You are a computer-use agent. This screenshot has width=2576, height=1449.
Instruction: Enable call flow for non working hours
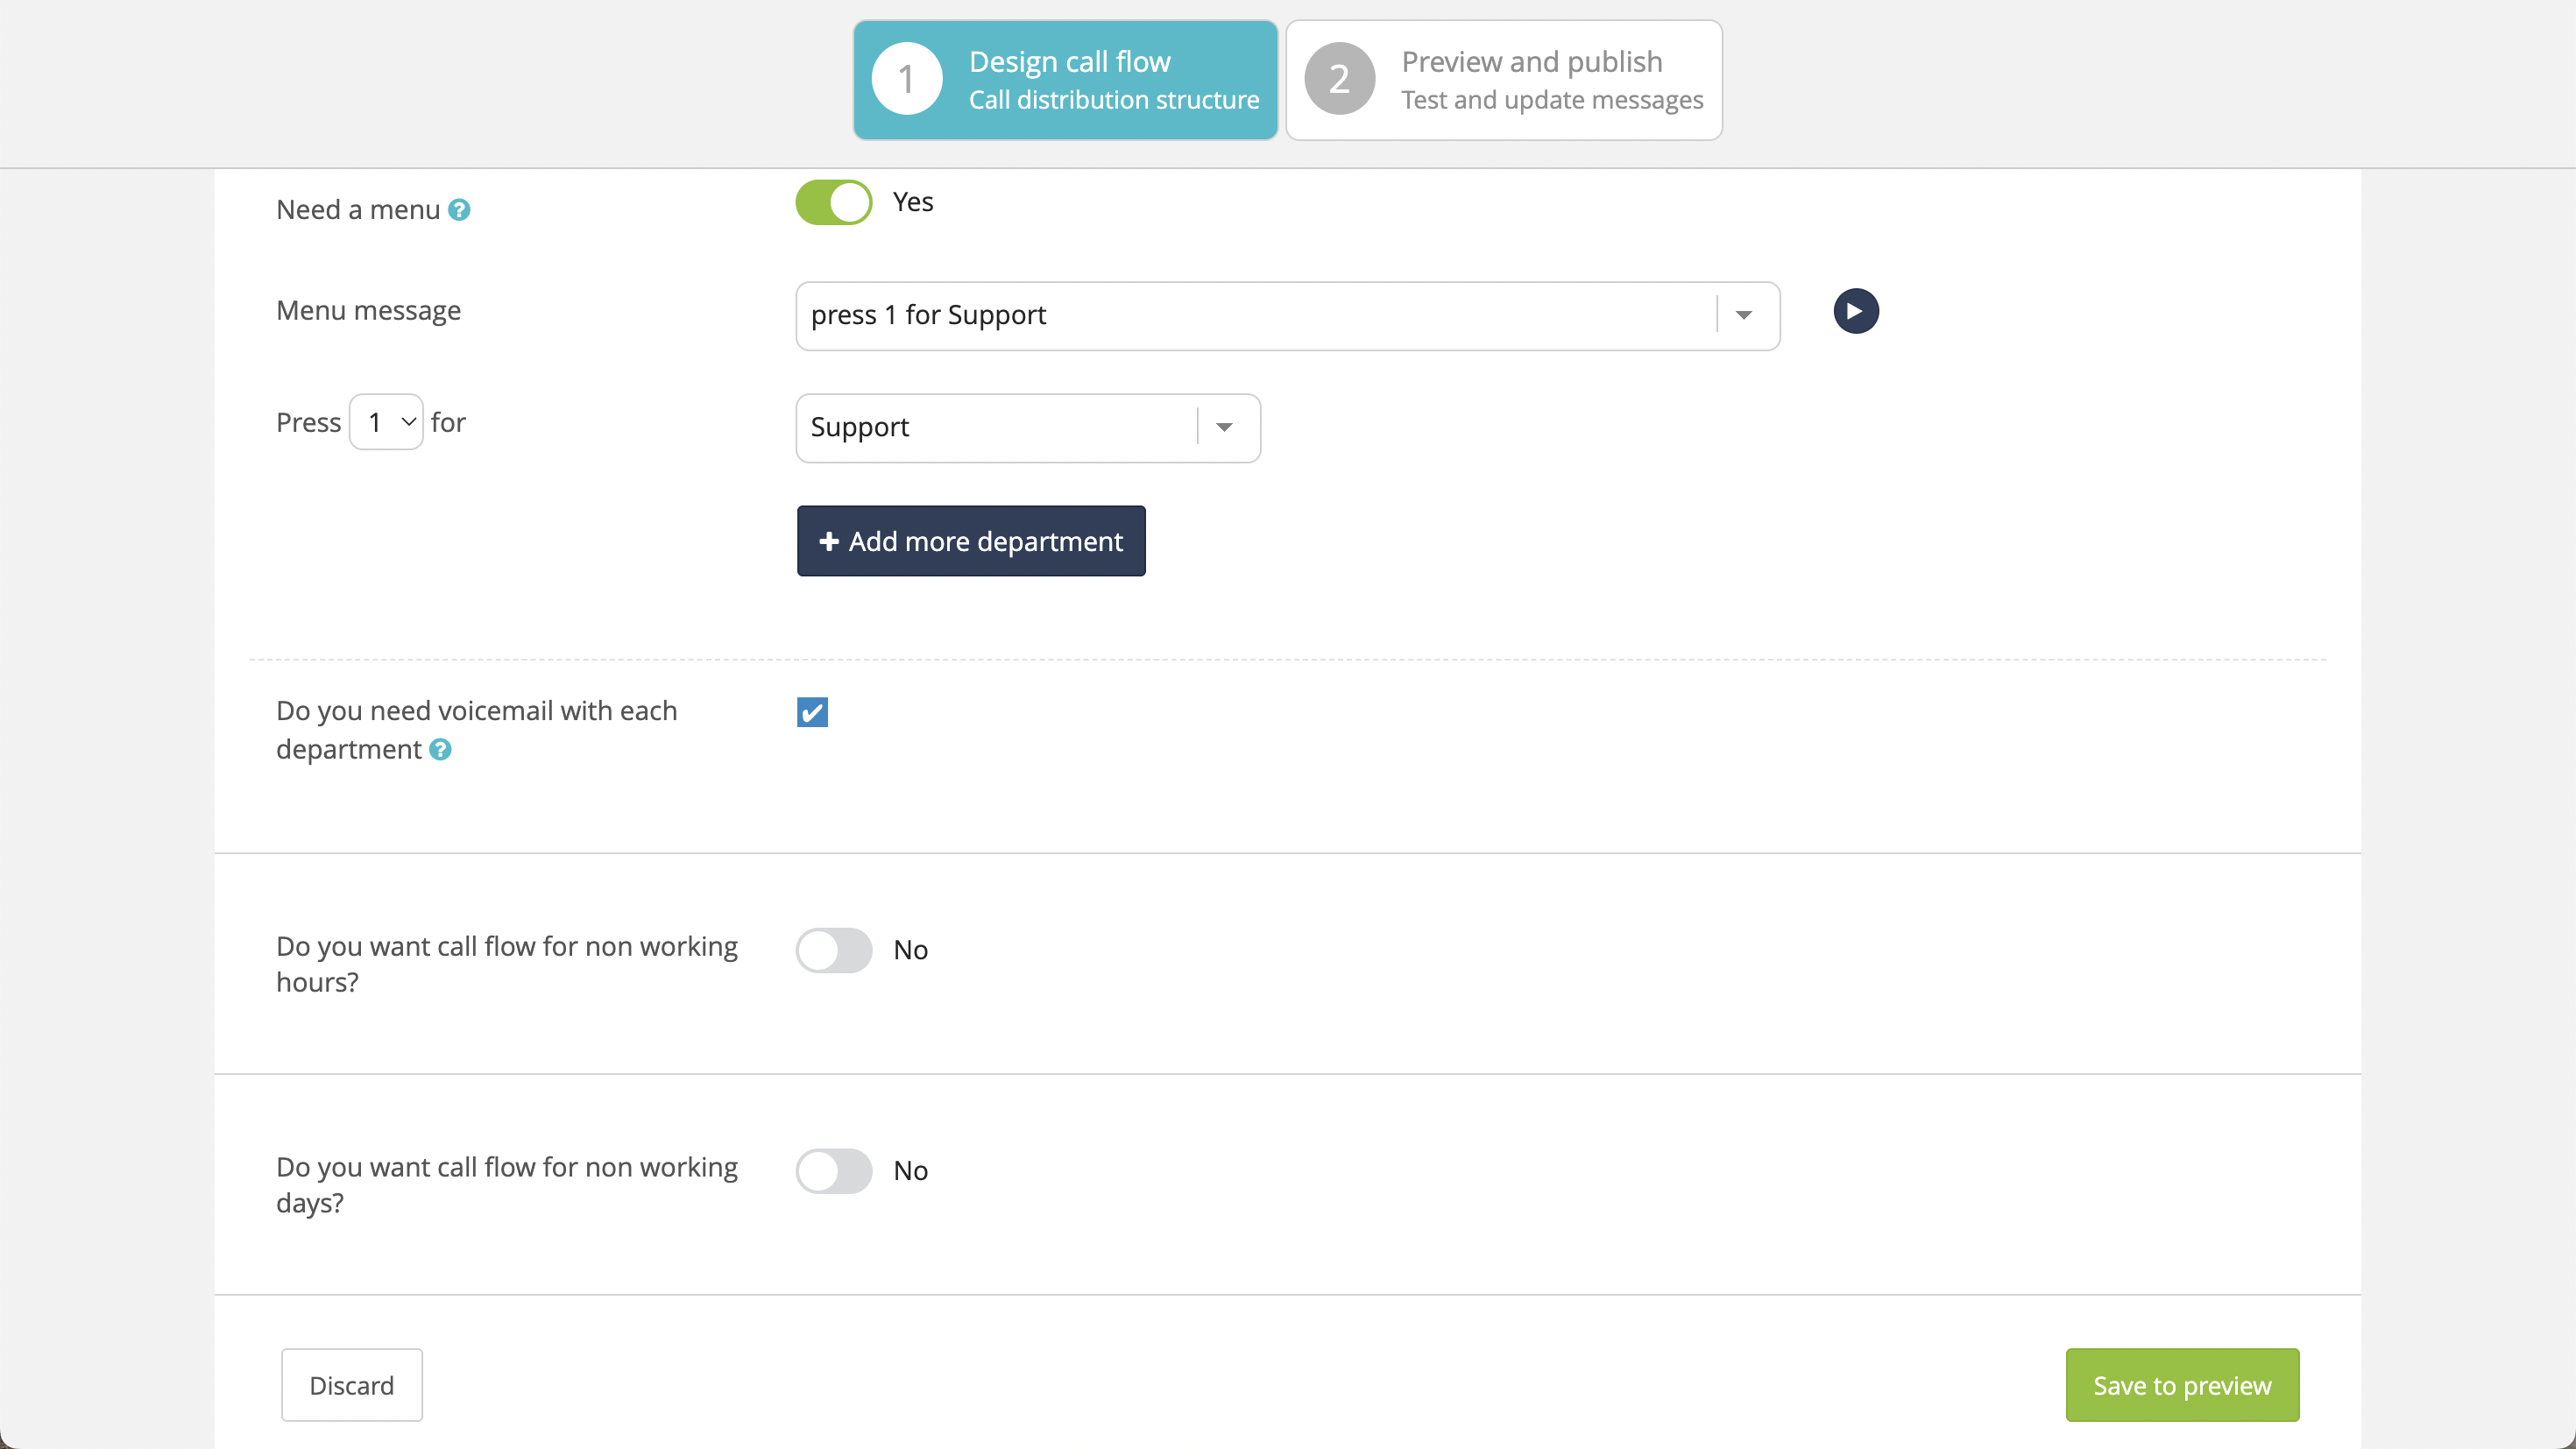point(834,950)
